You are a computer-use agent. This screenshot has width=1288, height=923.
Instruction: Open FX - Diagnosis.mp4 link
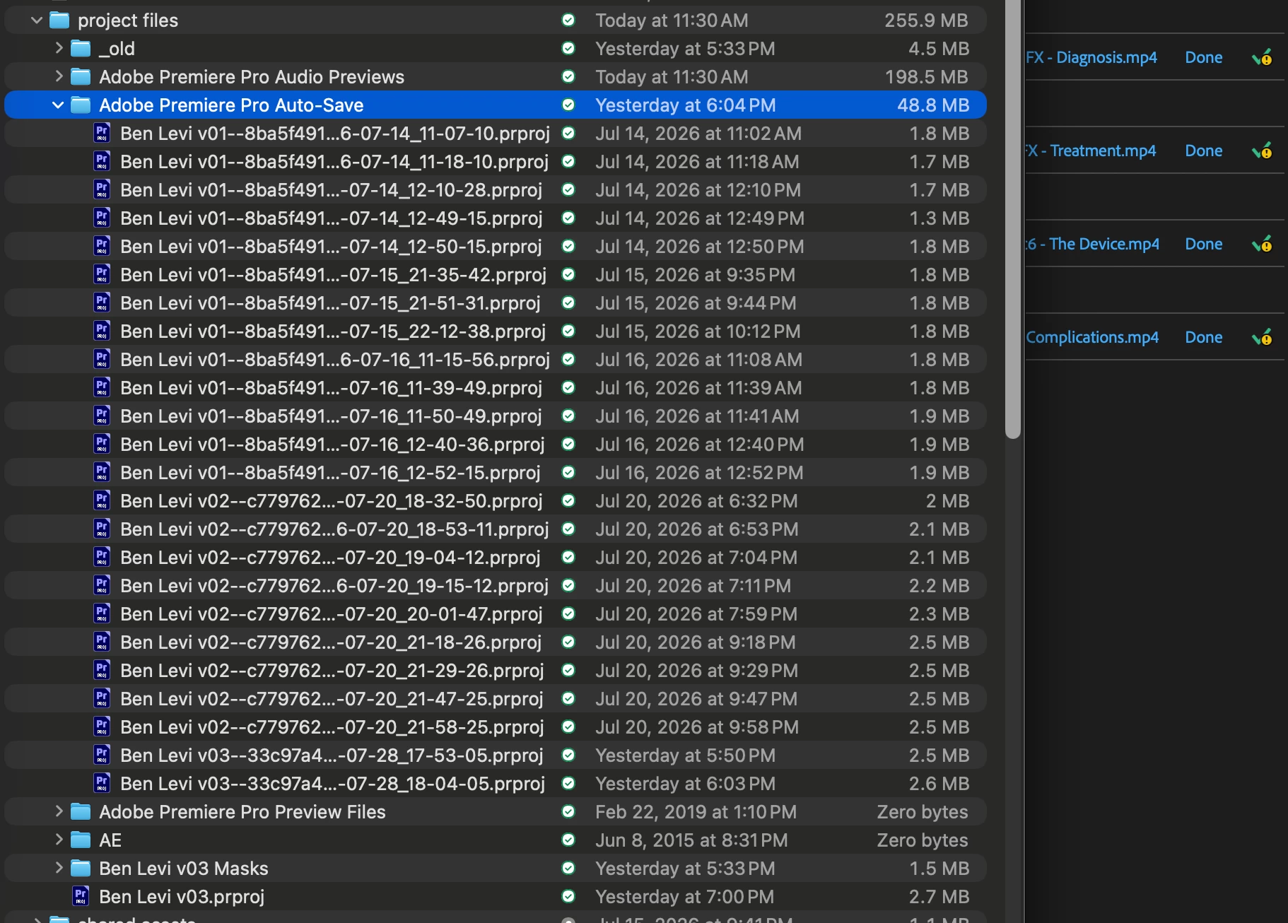pos(1091,57)
